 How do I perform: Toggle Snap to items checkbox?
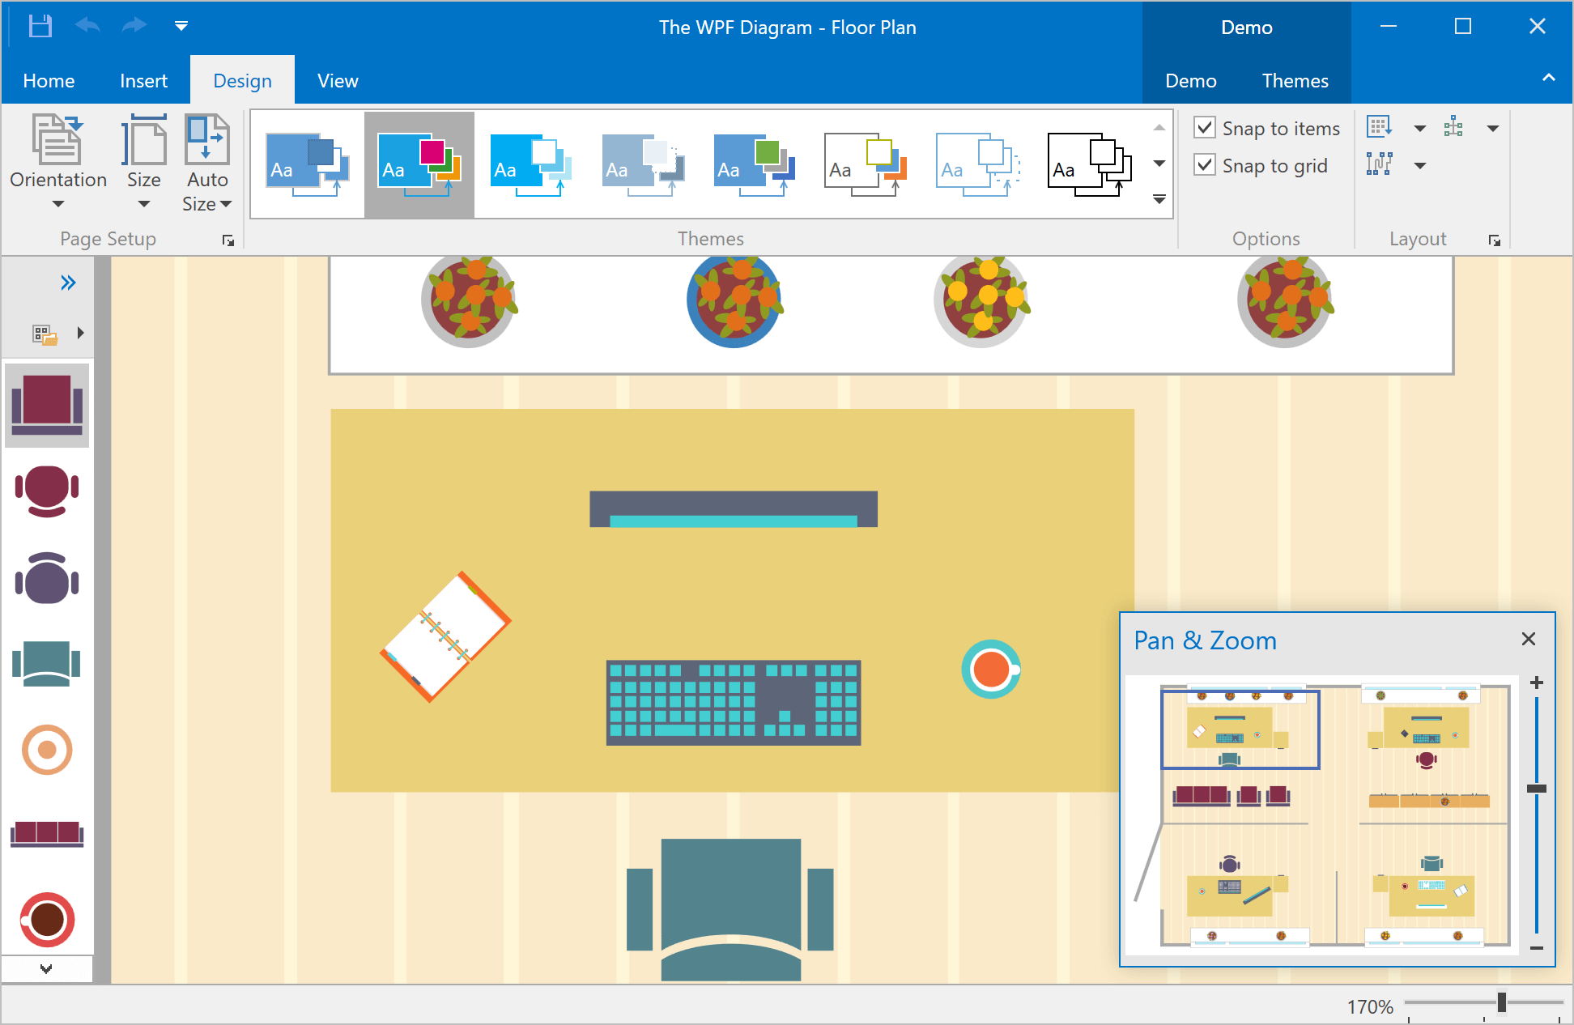(x=1203, y=129)
